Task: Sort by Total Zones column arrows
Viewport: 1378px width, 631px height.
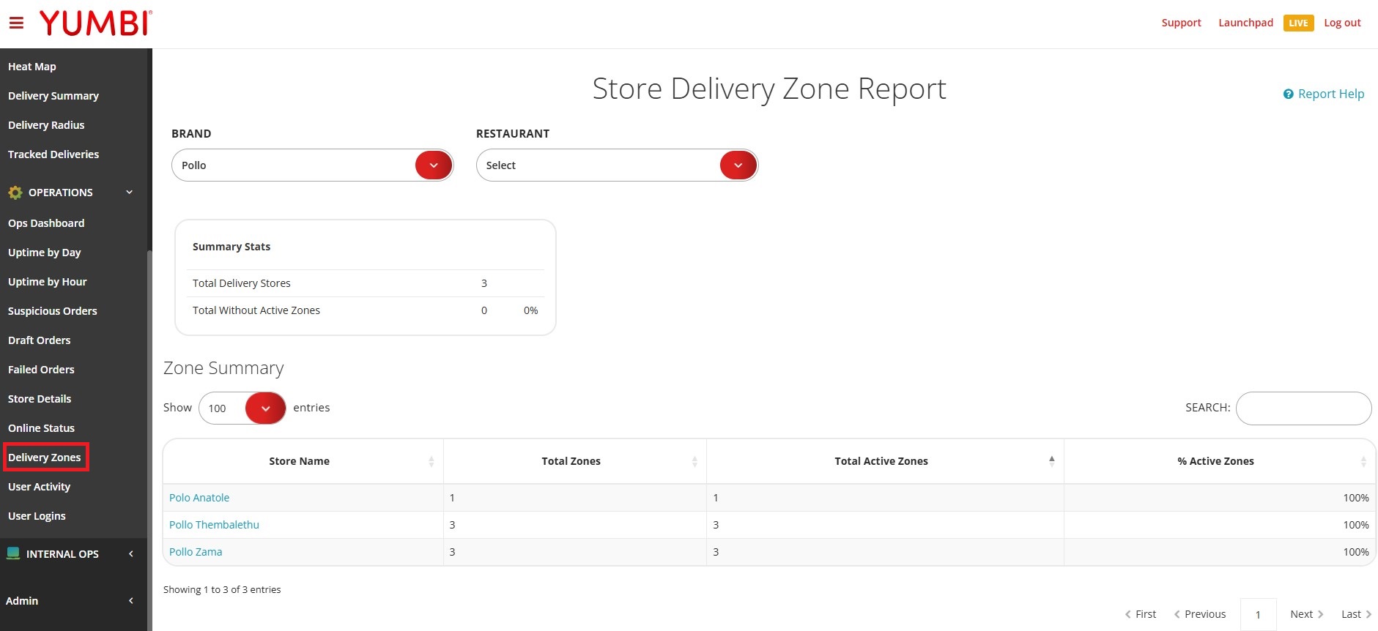Action: click(x=694, y=461)
